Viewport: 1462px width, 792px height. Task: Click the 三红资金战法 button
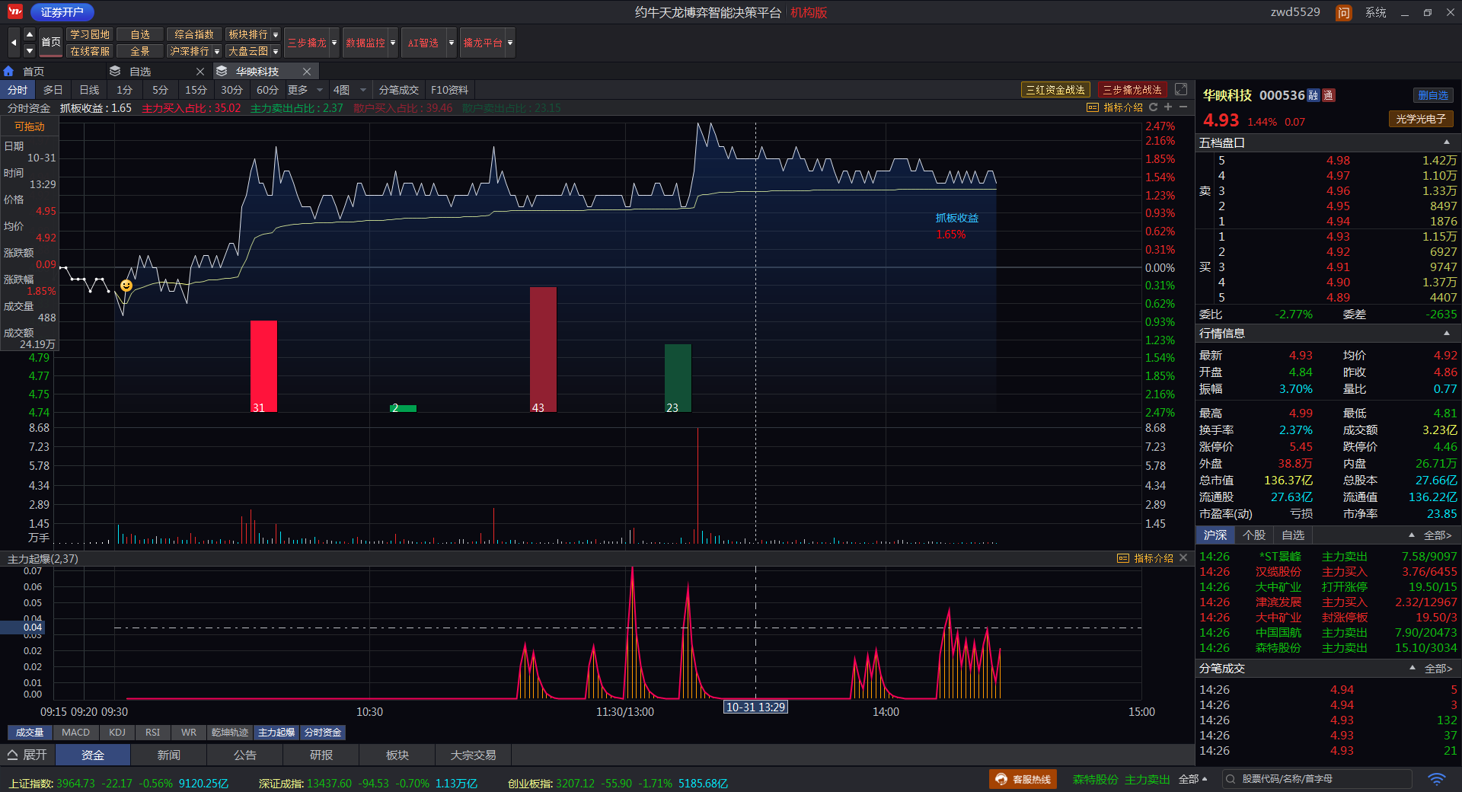[x=1055, y=90]
